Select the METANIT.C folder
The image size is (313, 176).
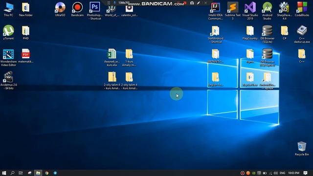tap(215, 56)
